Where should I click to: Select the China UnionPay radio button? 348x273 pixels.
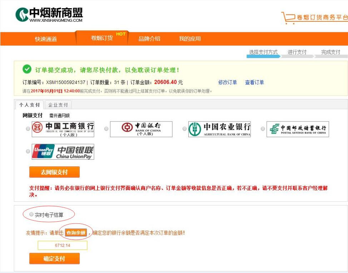point(28,151)
